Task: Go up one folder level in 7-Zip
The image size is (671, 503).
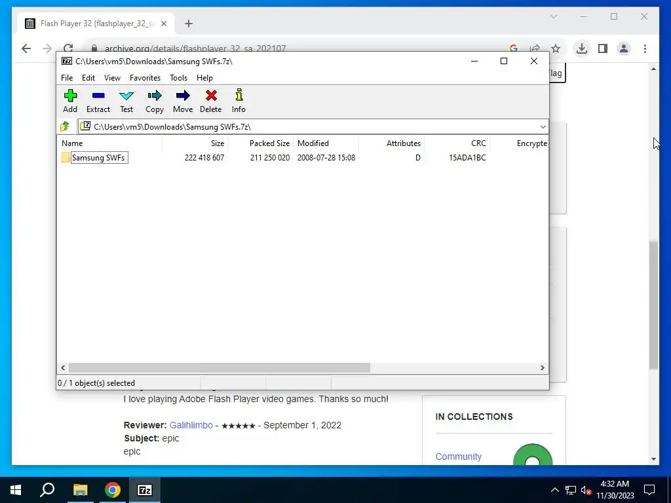Action: tap(65, 126)
